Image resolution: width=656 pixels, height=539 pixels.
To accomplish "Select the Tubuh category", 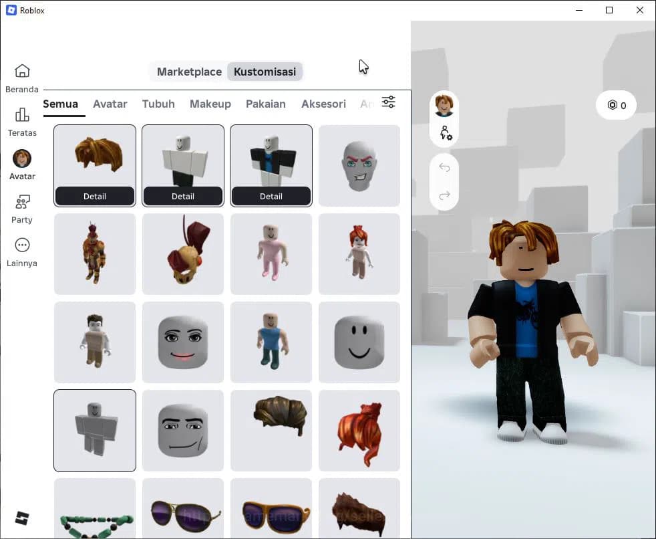I will [x=158, y=104].
